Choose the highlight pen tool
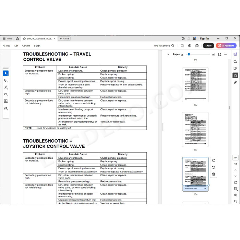 [6, 87]
